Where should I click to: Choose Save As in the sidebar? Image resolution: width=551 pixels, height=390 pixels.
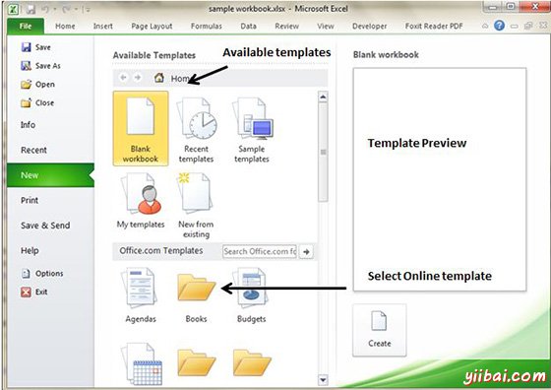point(40,66)
